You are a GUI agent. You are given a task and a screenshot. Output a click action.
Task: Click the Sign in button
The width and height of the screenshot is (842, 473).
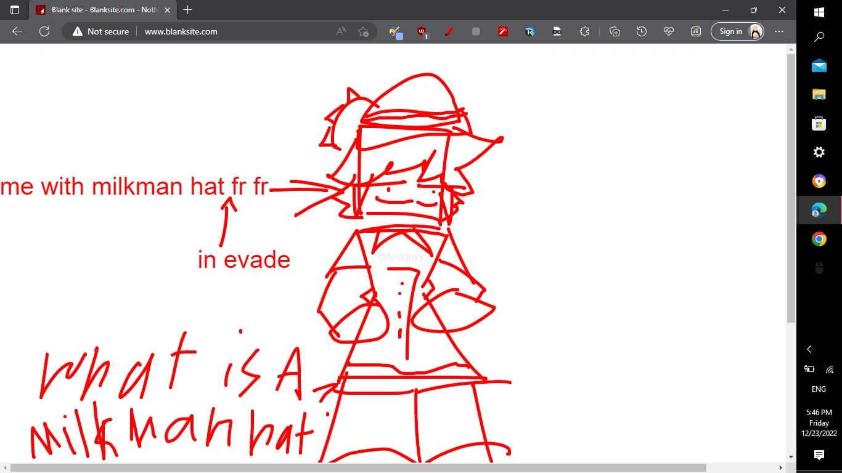(731, 31)
